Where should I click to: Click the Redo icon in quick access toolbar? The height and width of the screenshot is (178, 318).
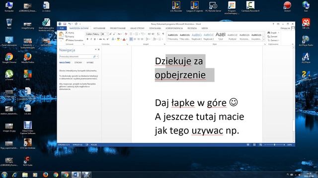click(x=76, y=24)
